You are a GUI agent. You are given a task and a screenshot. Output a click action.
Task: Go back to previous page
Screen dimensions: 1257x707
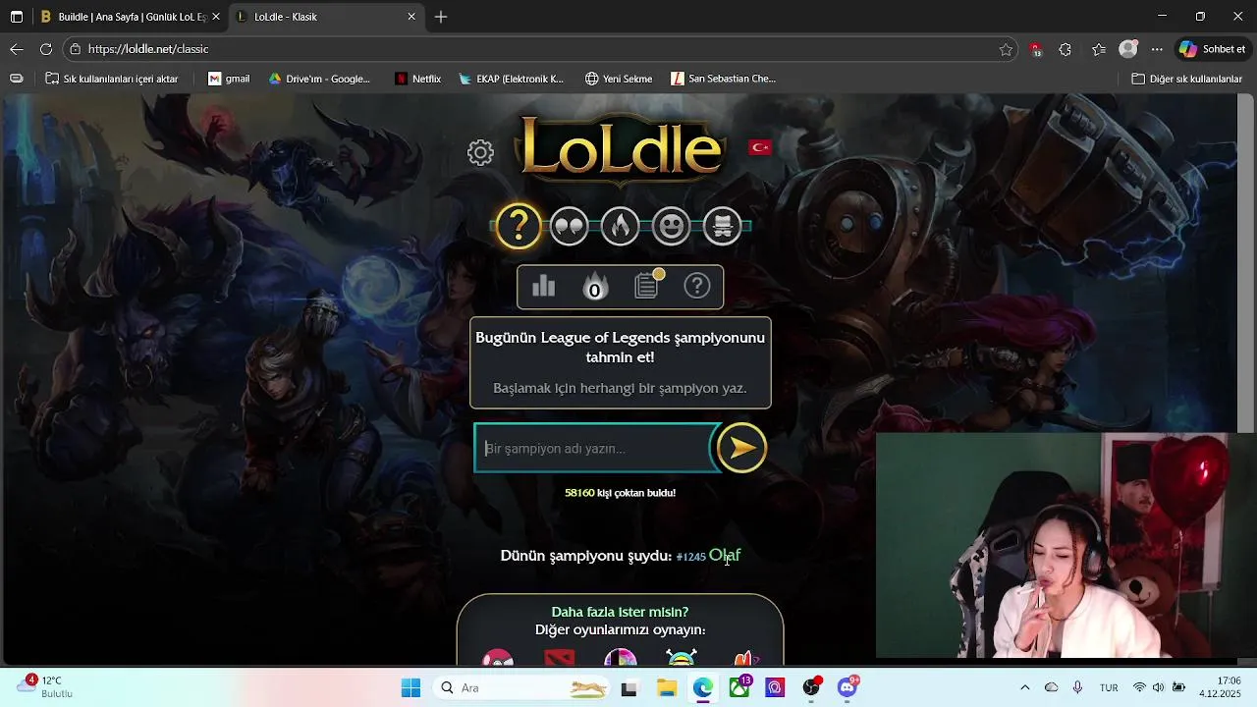point(17,49)
